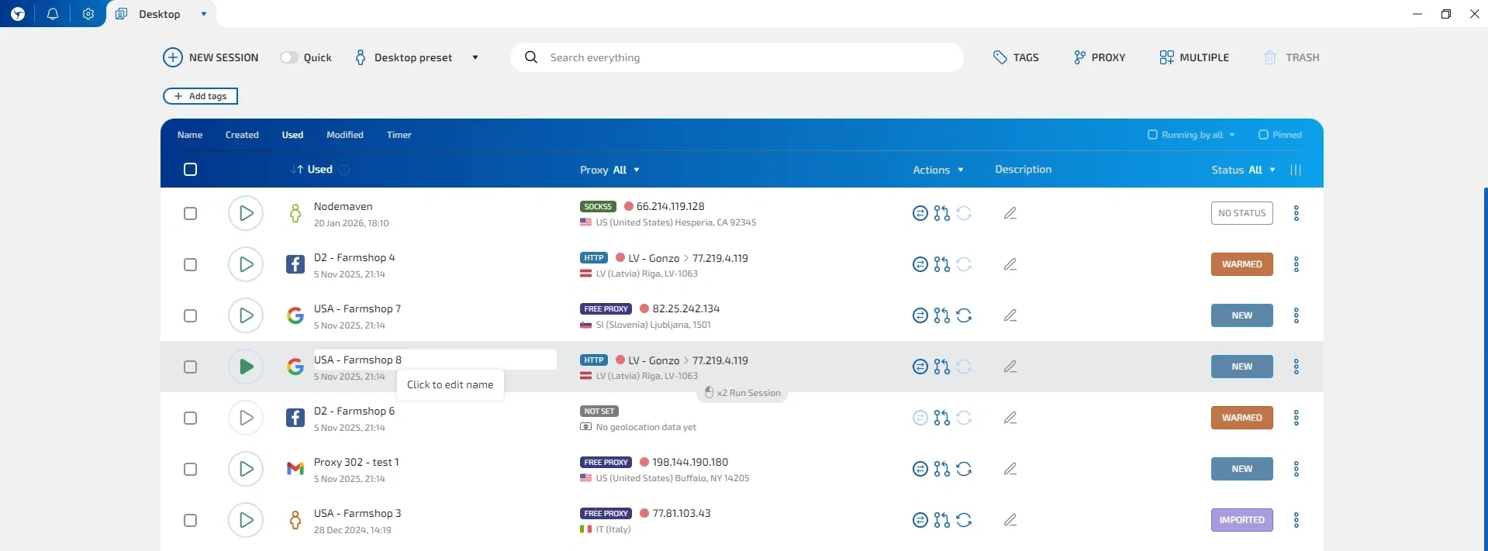
Task: Run the Nodemaven session play button
Action: 246,213
